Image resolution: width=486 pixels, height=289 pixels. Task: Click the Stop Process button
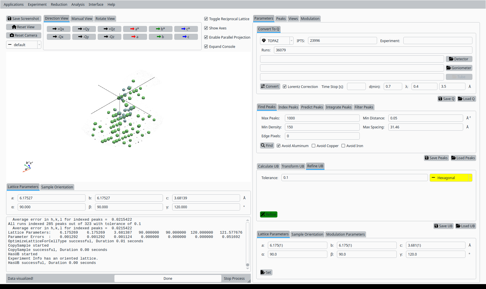click(234, 279)
